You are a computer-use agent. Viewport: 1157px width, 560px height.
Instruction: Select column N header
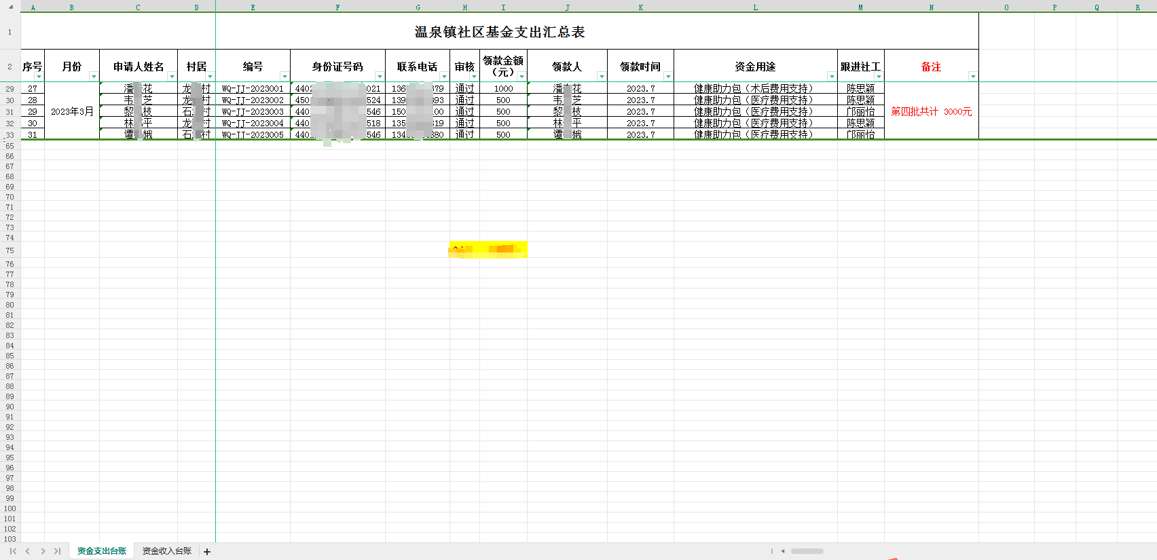932,7
